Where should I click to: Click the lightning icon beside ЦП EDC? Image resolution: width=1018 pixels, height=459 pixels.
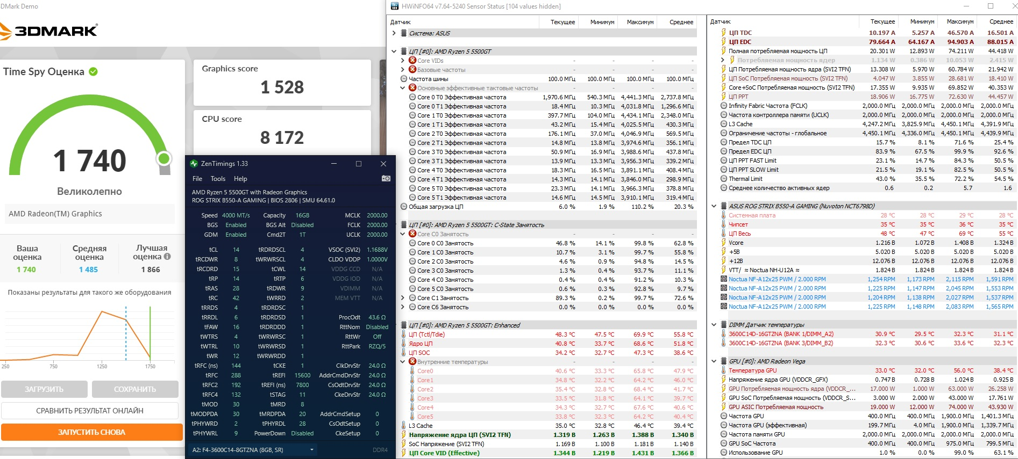724,42
